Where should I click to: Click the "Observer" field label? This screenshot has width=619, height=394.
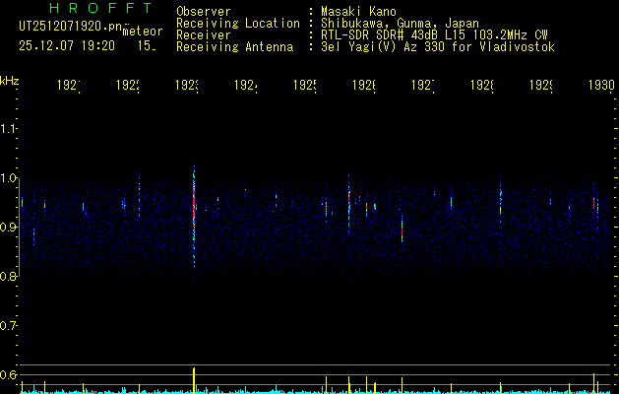pos(204,11)
